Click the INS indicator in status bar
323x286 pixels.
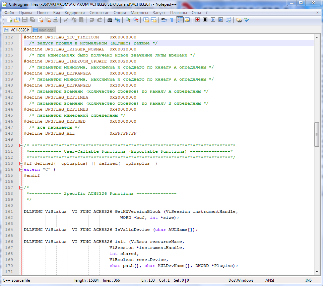coord(308,280)
